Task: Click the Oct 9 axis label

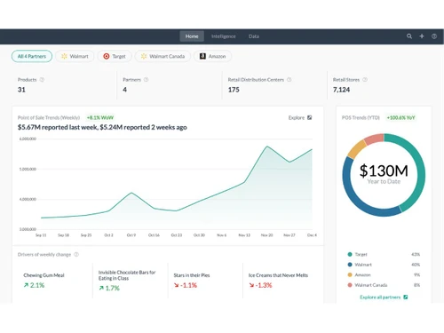Action: [x=131, y=235]
